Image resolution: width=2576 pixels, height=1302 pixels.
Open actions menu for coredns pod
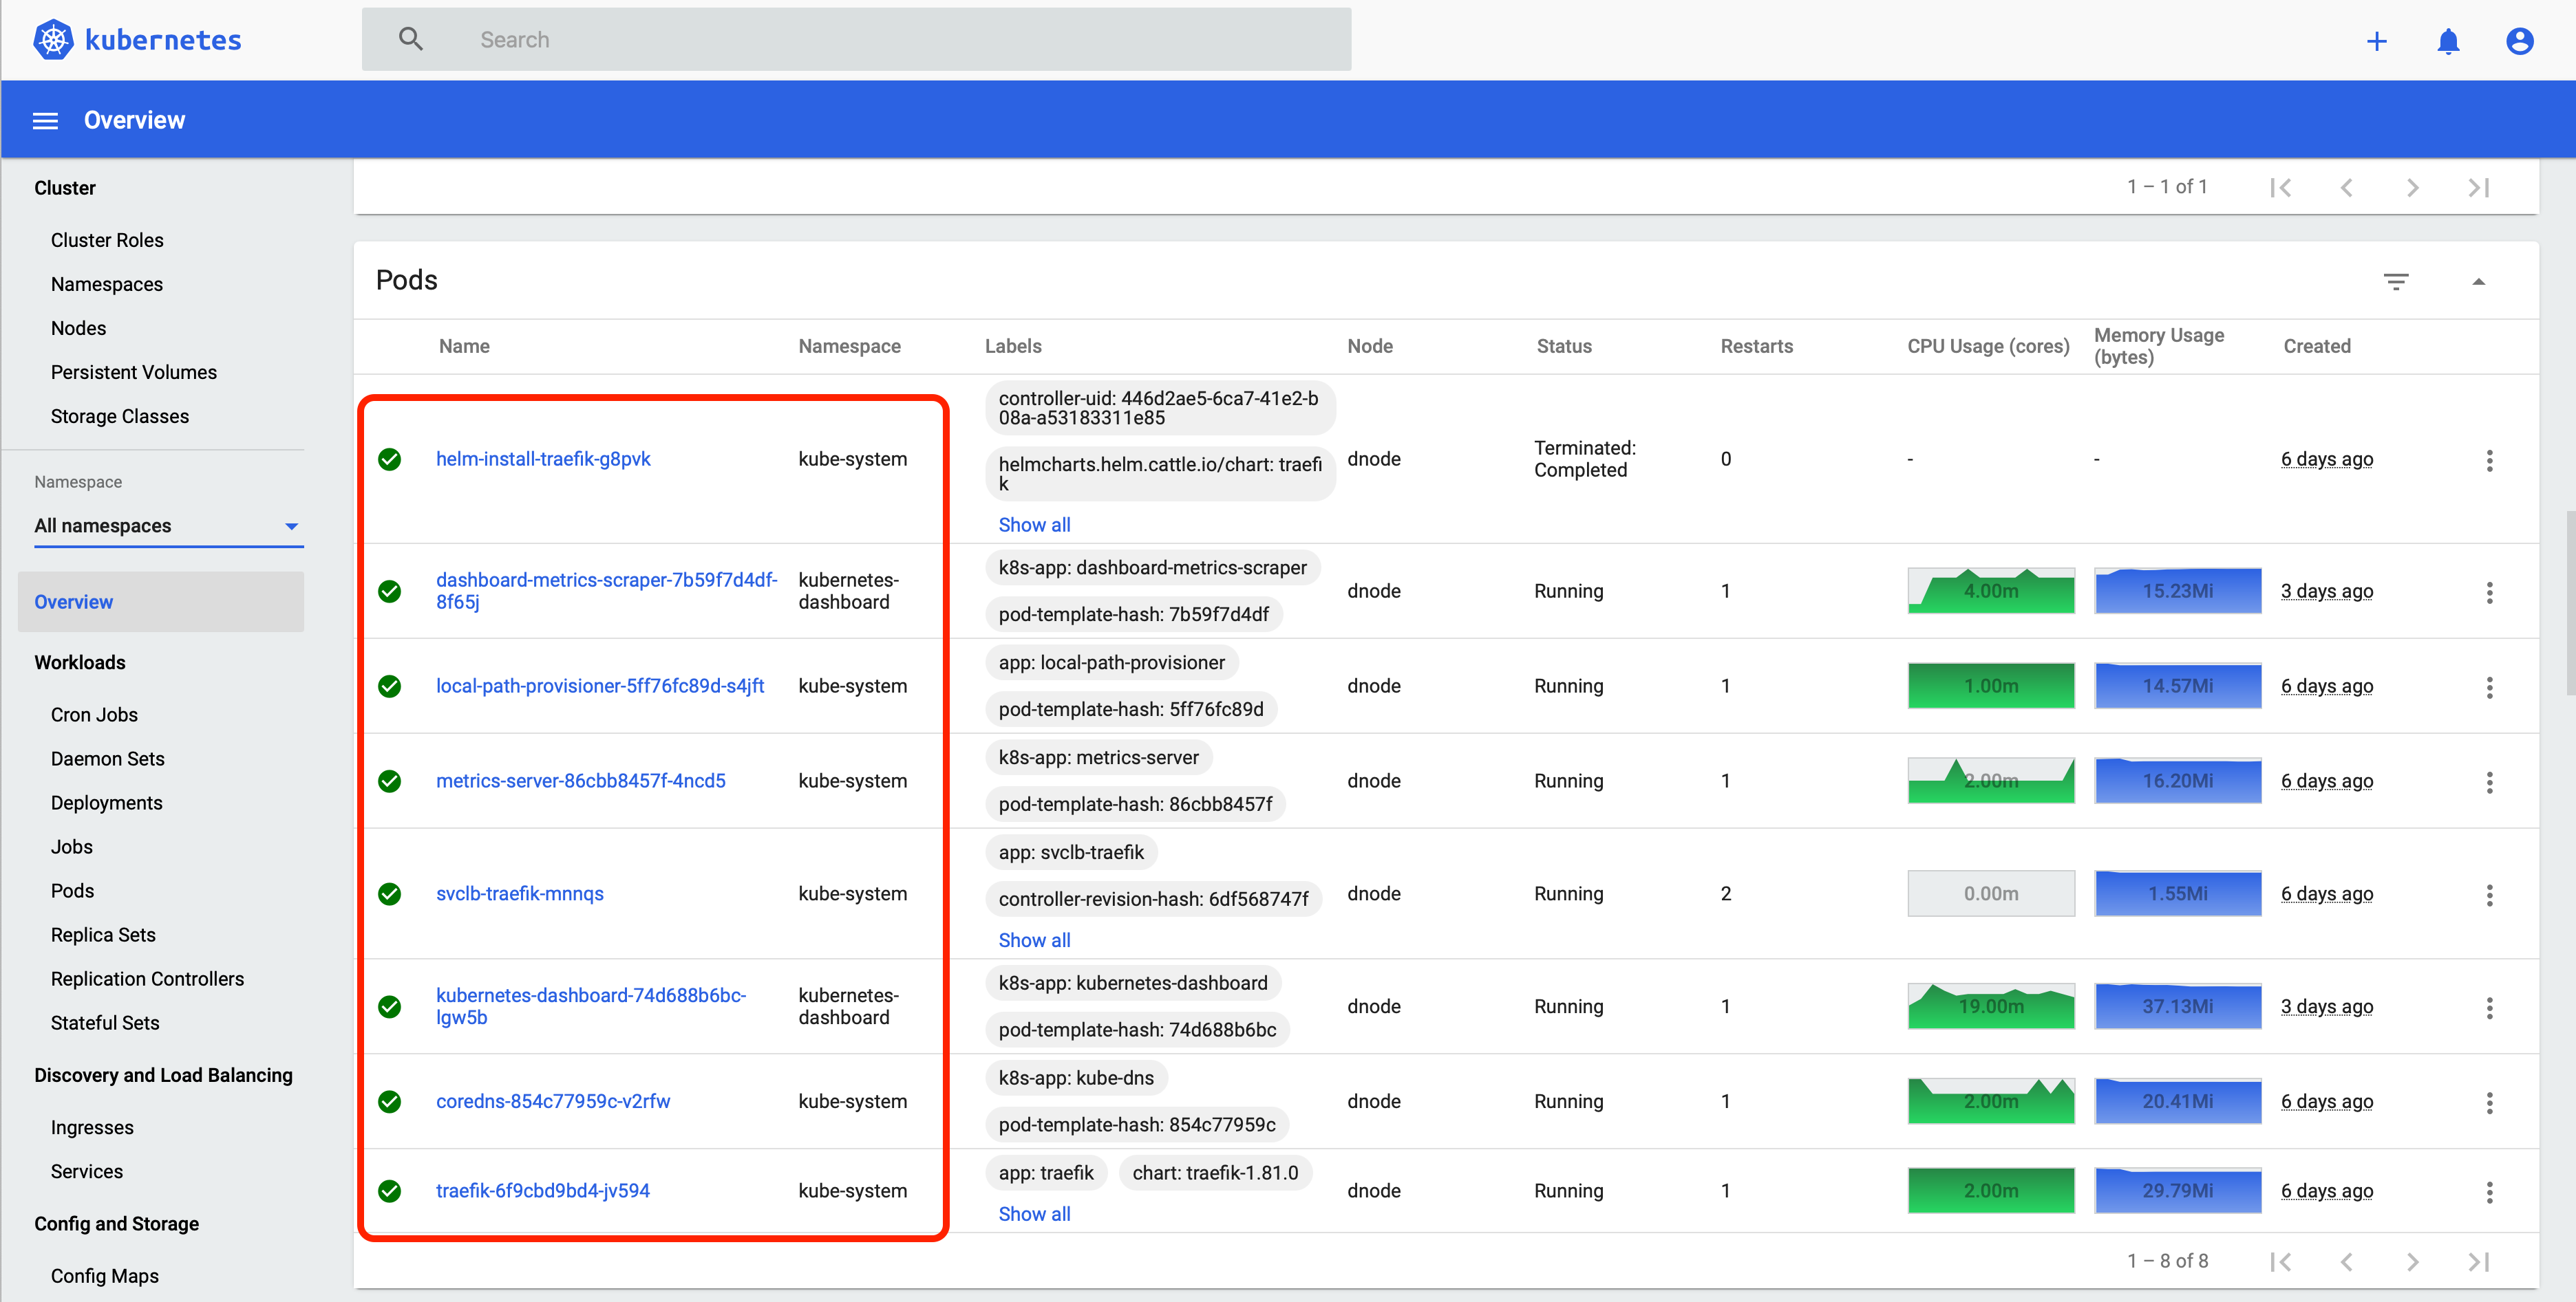click(2490, 1102)
